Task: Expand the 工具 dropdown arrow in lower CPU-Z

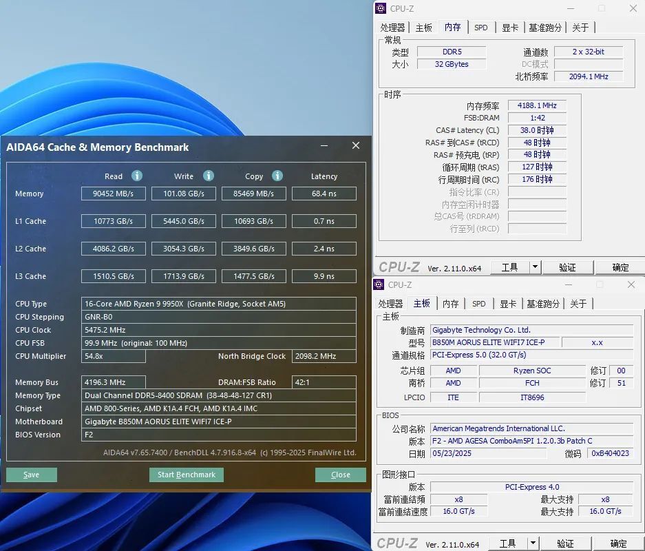Action: pos(533,543)
